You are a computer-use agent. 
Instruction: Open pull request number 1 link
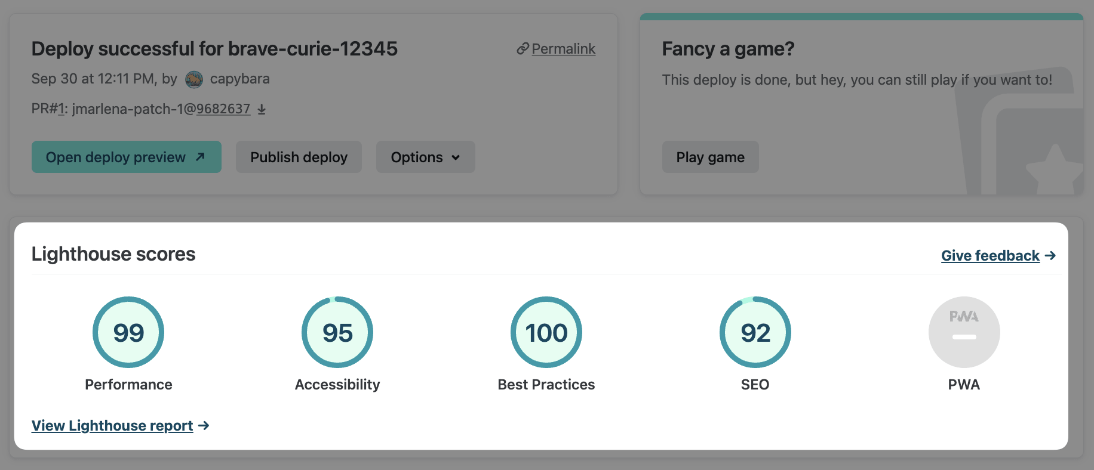point(60,109)
